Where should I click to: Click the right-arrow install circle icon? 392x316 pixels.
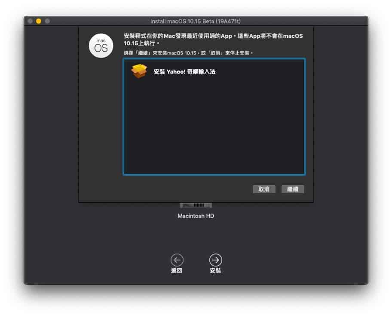point(215,260)
